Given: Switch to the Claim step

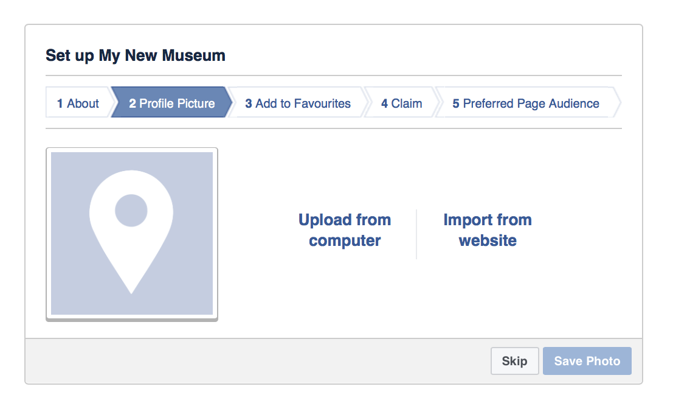Looking at the screenshot, I should click(401, 102).
